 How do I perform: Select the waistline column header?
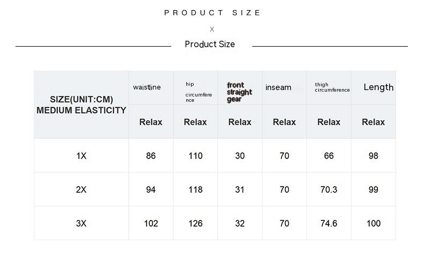point(147,87)
